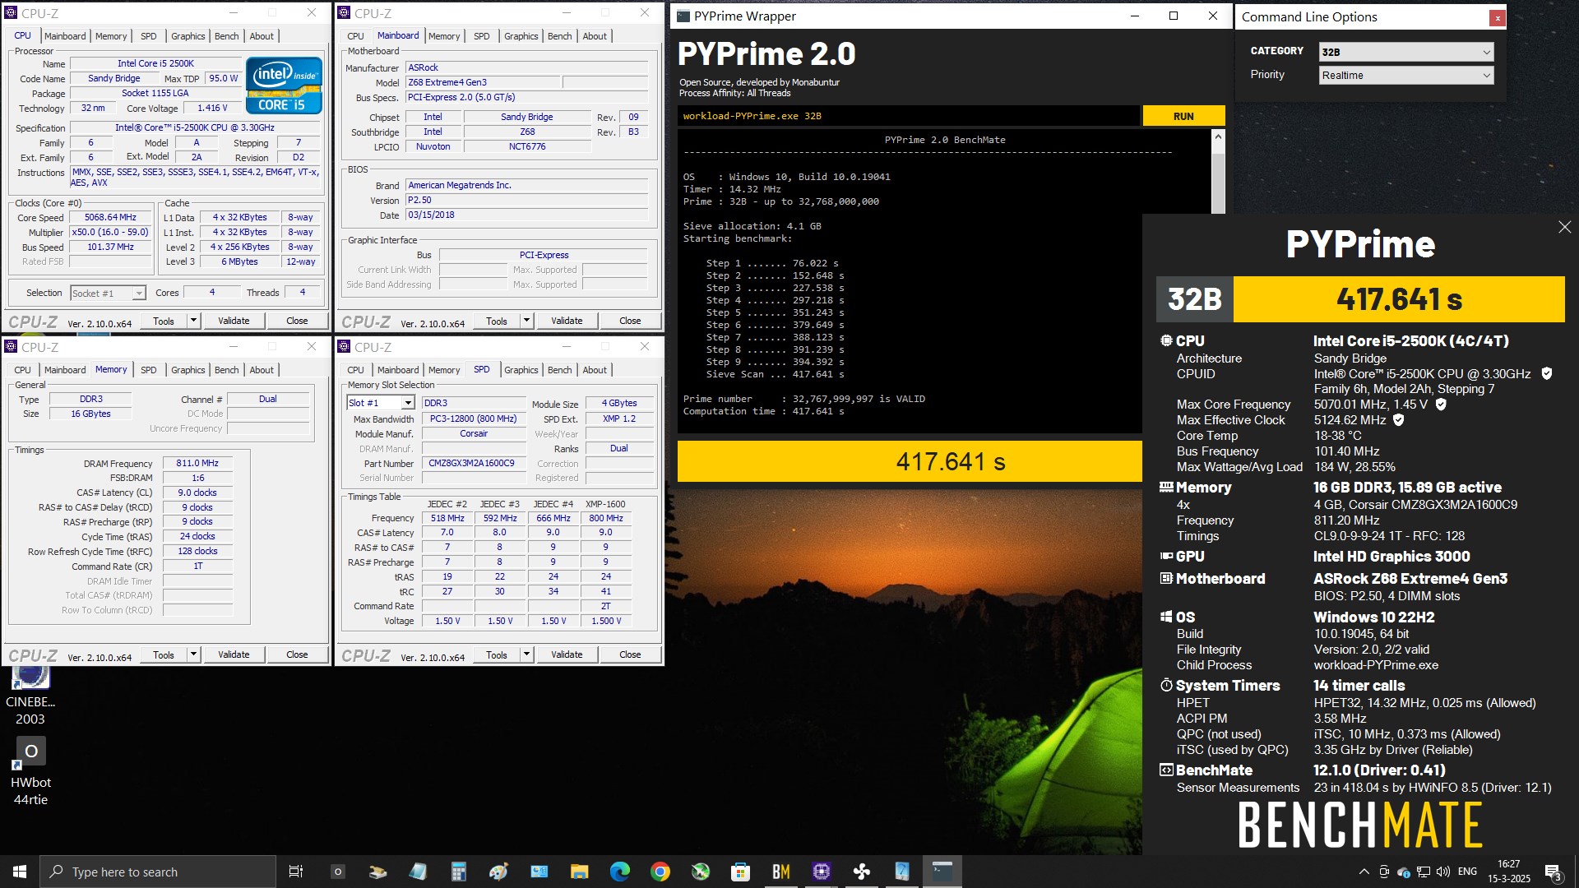
Task: Show hidden tray icons chevron
Action: click(x=1364, y=872)
